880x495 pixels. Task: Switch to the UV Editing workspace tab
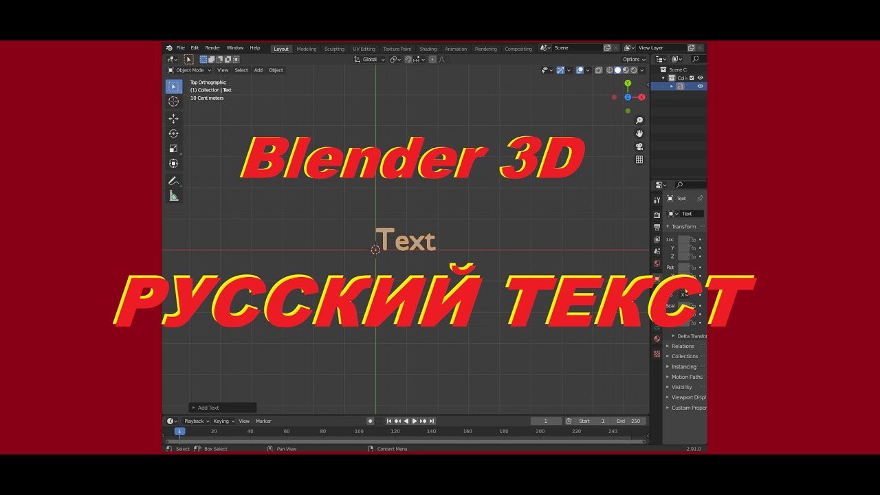[364, 49]
